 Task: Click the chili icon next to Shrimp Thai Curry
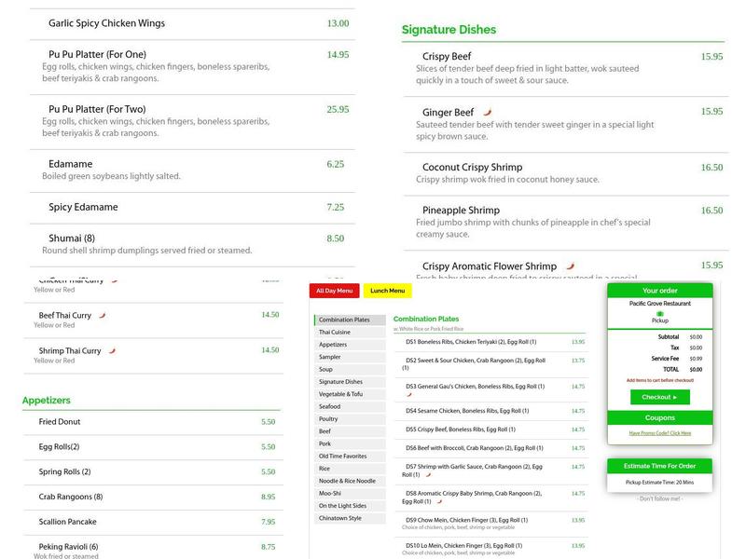pos(110,351)
